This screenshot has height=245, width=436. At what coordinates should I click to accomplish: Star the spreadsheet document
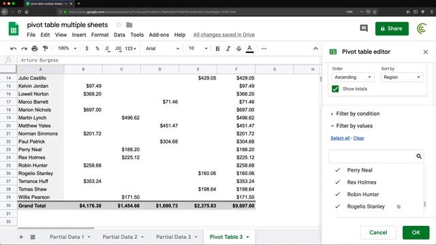point(119,25)
